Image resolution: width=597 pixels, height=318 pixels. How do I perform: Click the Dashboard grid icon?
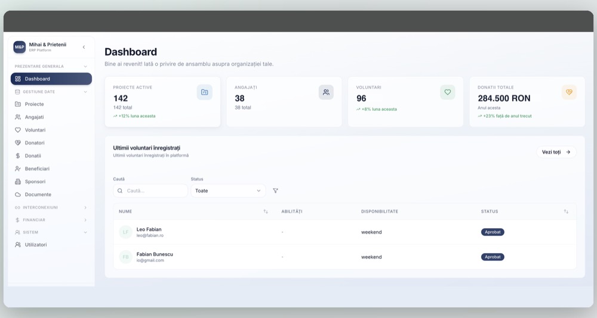tap(18, 79)
